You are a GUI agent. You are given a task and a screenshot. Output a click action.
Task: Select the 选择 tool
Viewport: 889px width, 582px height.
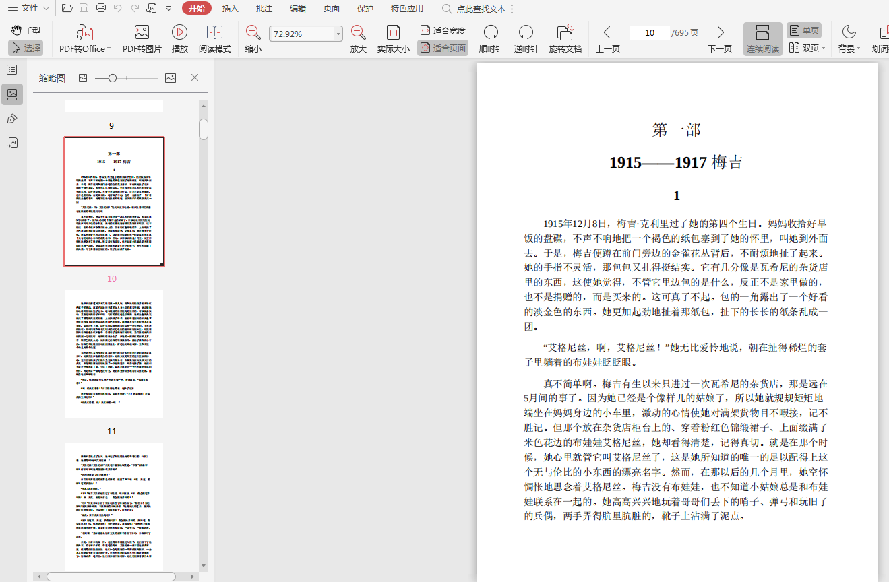(26, 48)
